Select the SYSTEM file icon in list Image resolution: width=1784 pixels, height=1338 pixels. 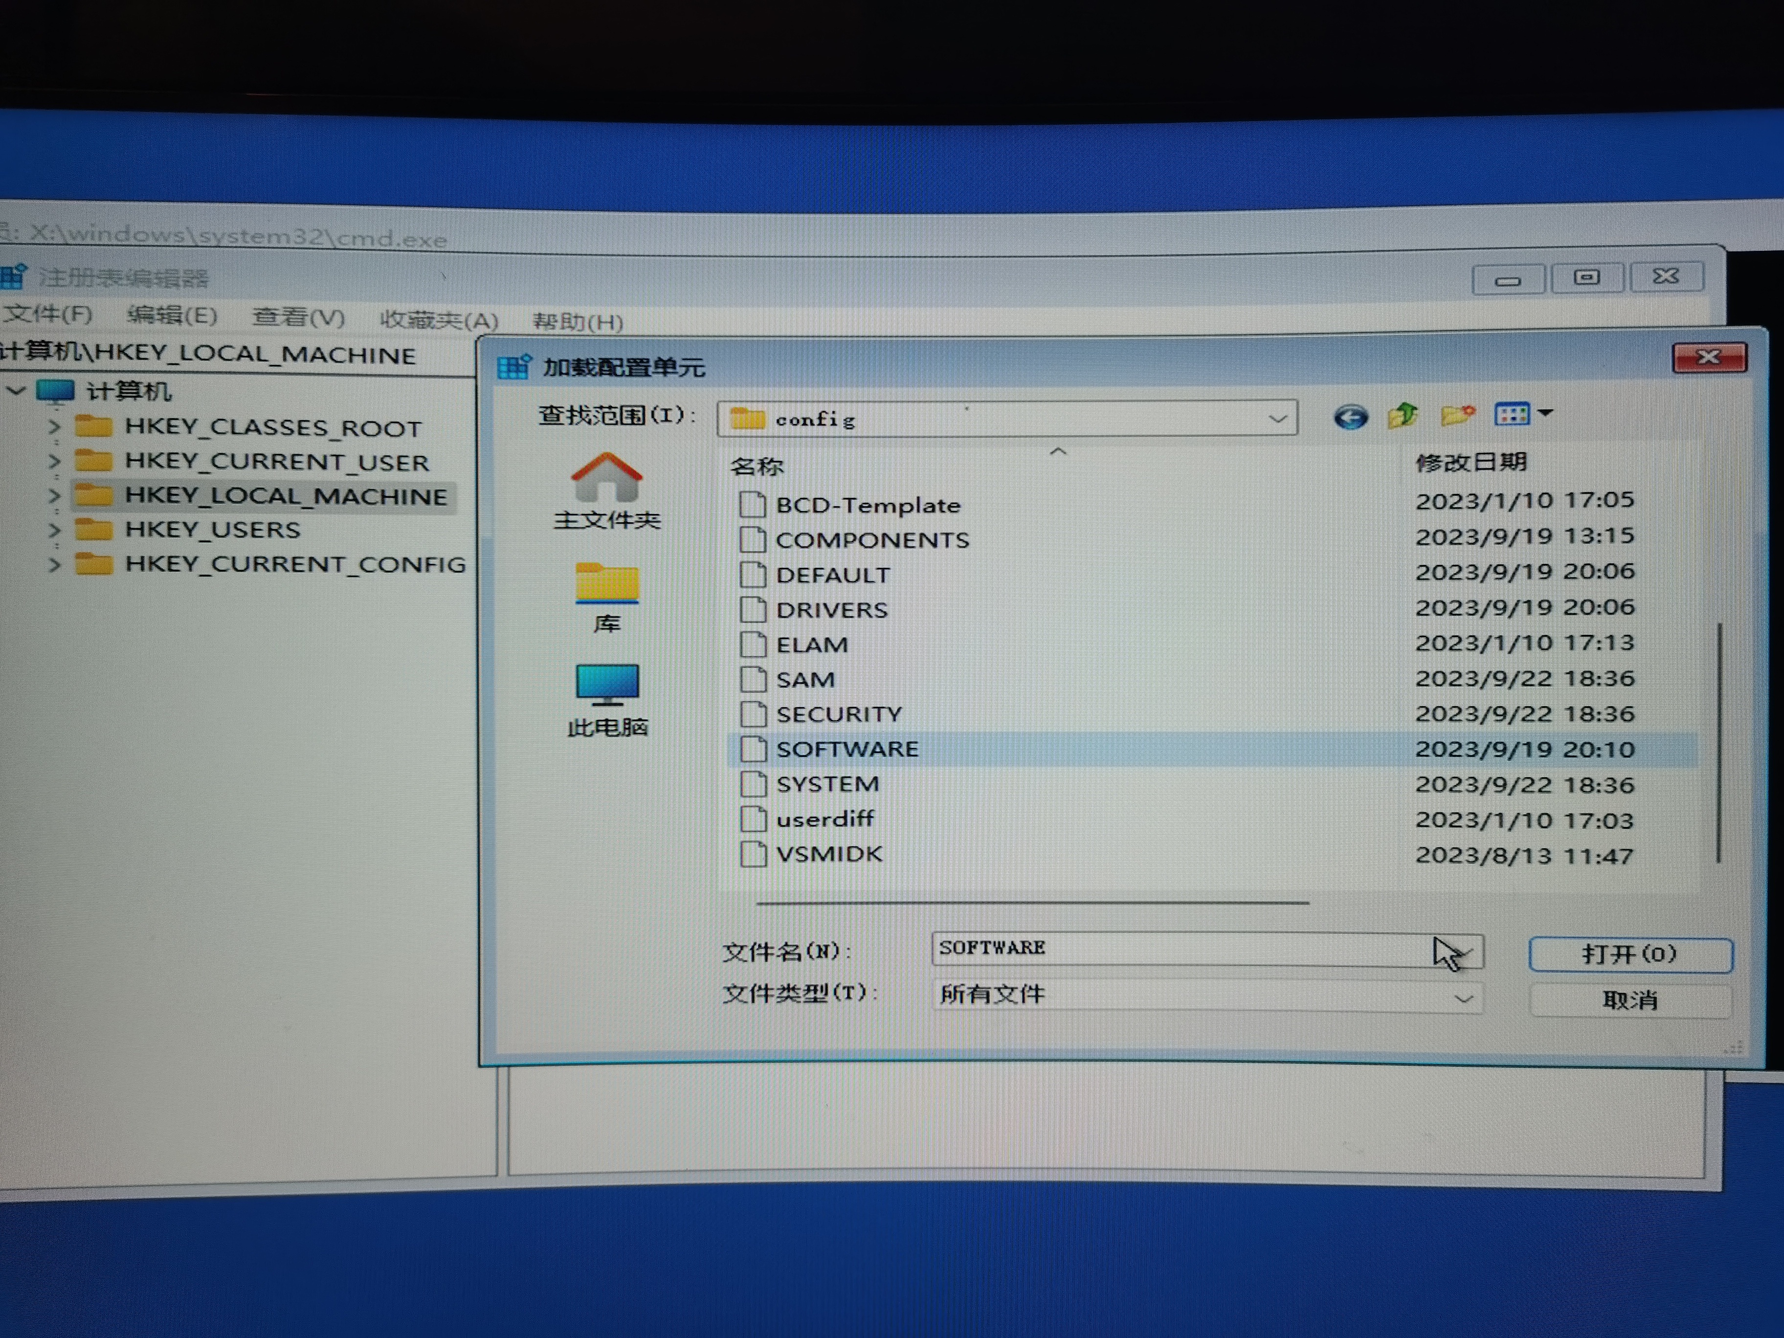tap(753, 784)
